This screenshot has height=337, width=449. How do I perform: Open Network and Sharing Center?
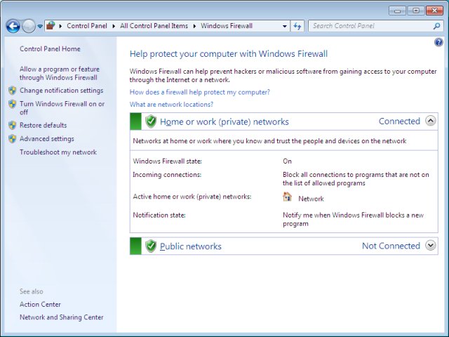62,317
